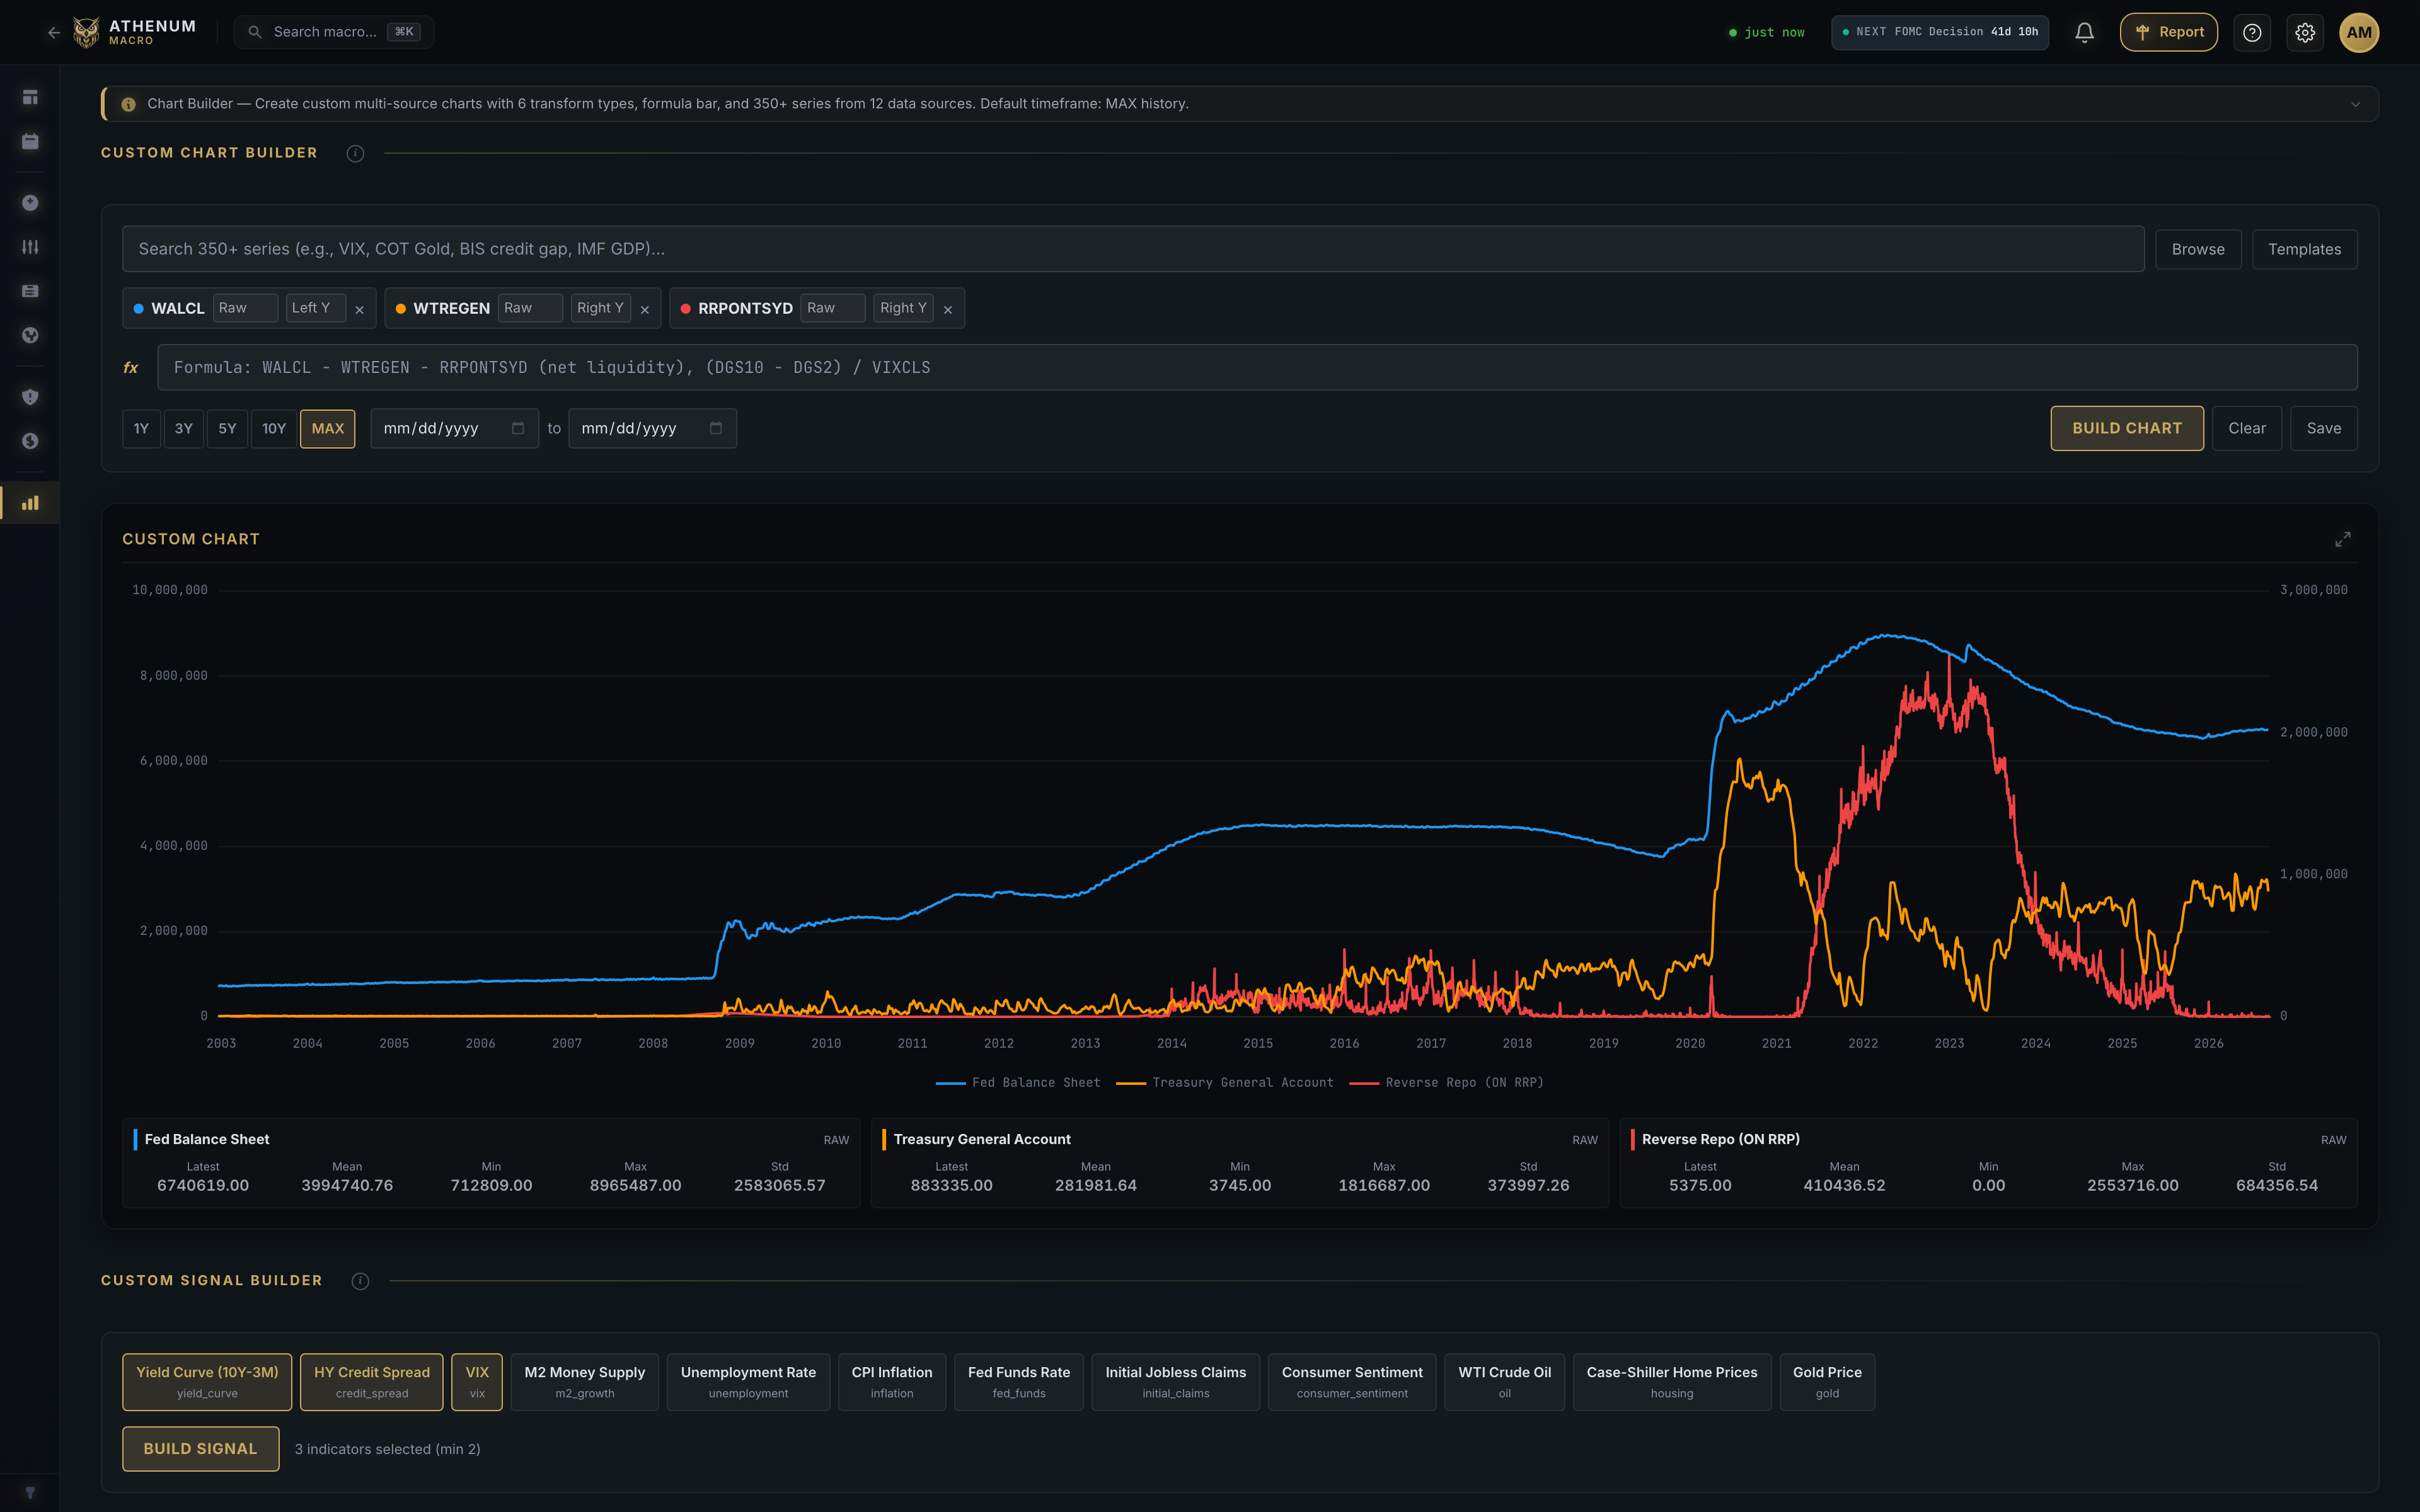Open the notifications bell
The height and width of the screenshot is (1512, 2420).
pyautogui.click(x=2084, y=32)
